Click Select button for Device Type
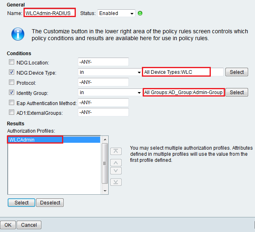Image resolution: width=255 pixels, height=232 pixels. (237, 72)
